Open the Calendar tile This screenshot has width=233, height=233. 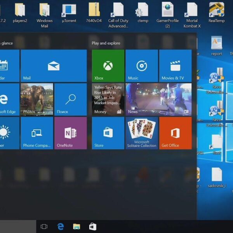pos(10,66)
